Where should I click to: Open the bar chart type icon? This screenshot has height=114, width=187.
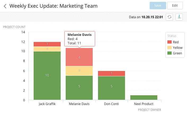[x=179, y=17]
